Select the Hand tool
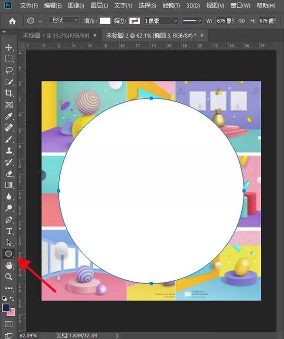The image size is (284, 339). pos(9,266)
